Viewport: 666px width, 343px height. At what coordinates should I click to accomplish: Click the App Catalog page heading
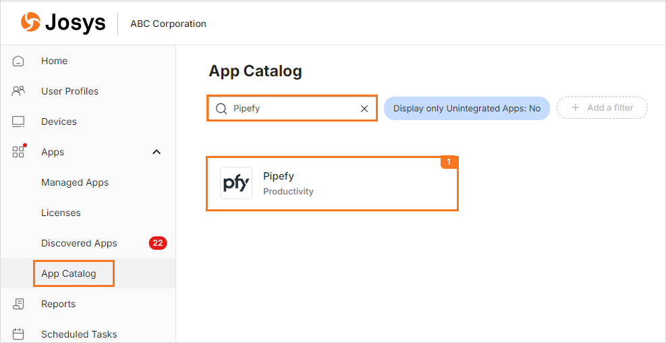[255, 72]
